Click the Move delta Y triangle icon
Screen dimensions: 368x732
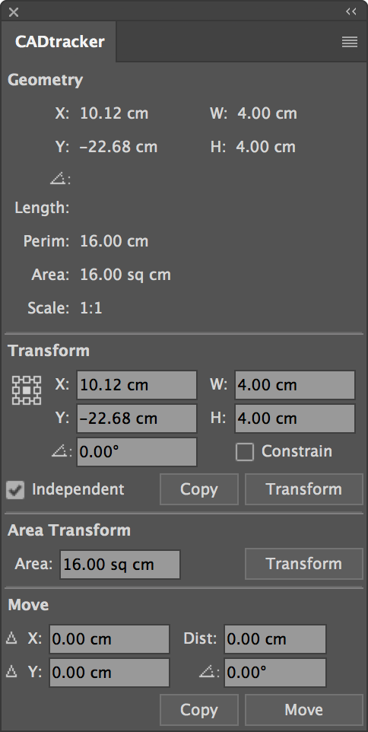coord(11,672)
